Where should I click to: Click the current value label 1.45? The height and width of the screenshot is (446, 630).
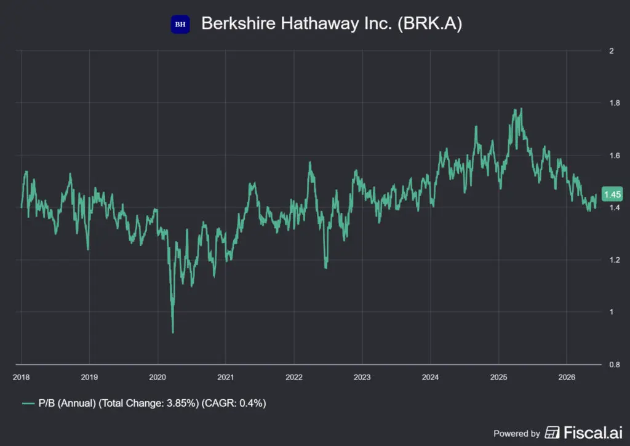(x=612, y=194)
